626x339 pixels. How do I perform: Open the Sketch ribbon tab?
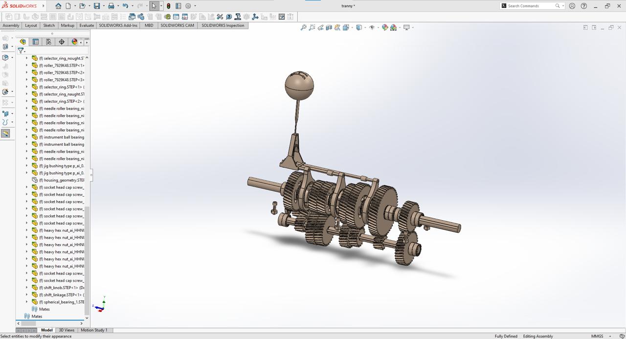tap(49, 25)
